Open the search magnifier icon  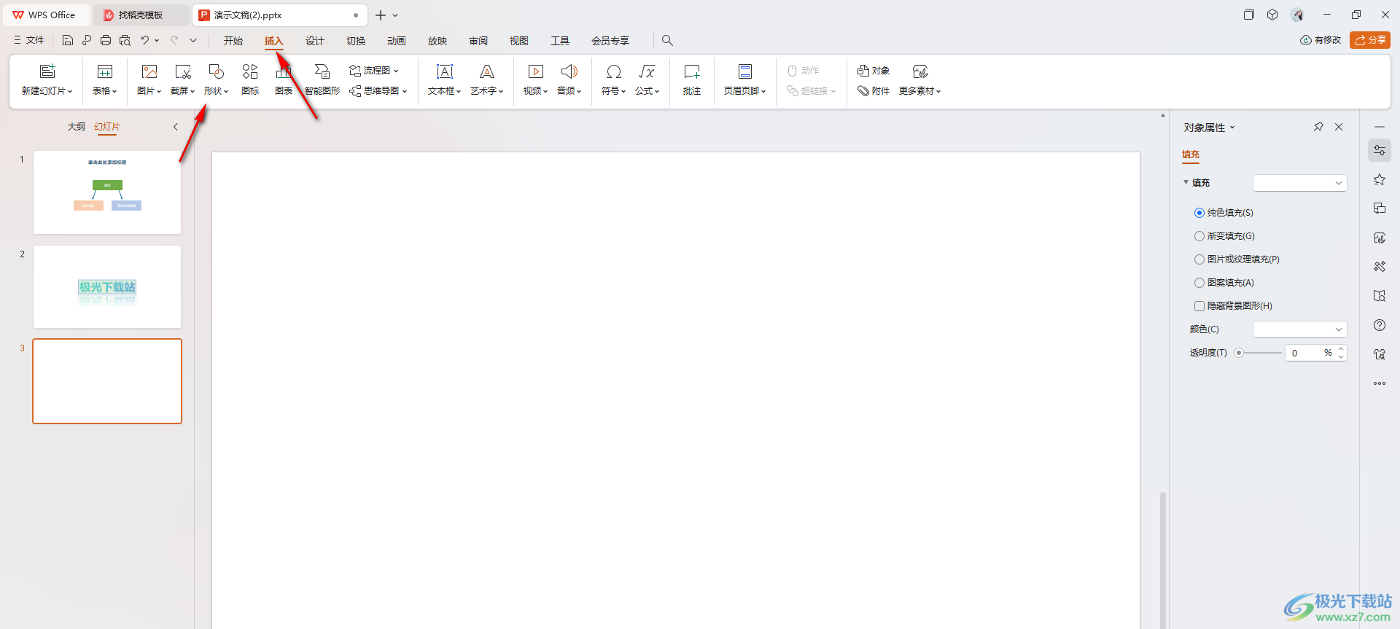coord(667,41)
